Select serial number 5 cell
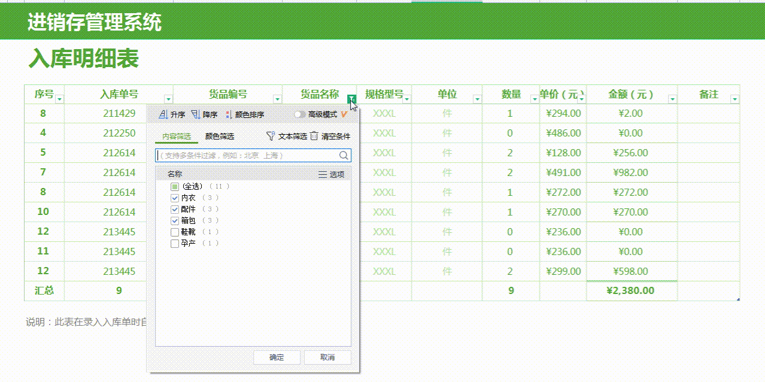 [43, 153]
